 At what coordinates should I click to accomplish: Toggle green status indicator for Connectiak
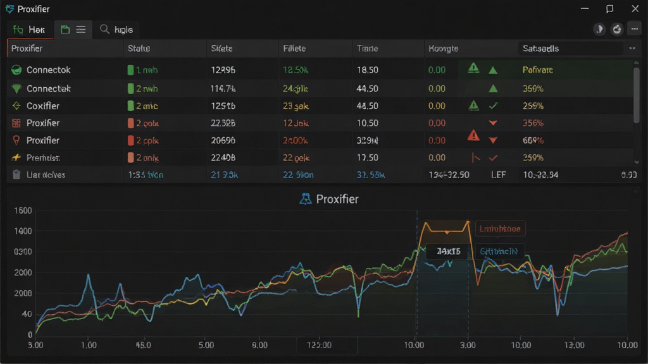click(x=130, y=88)
